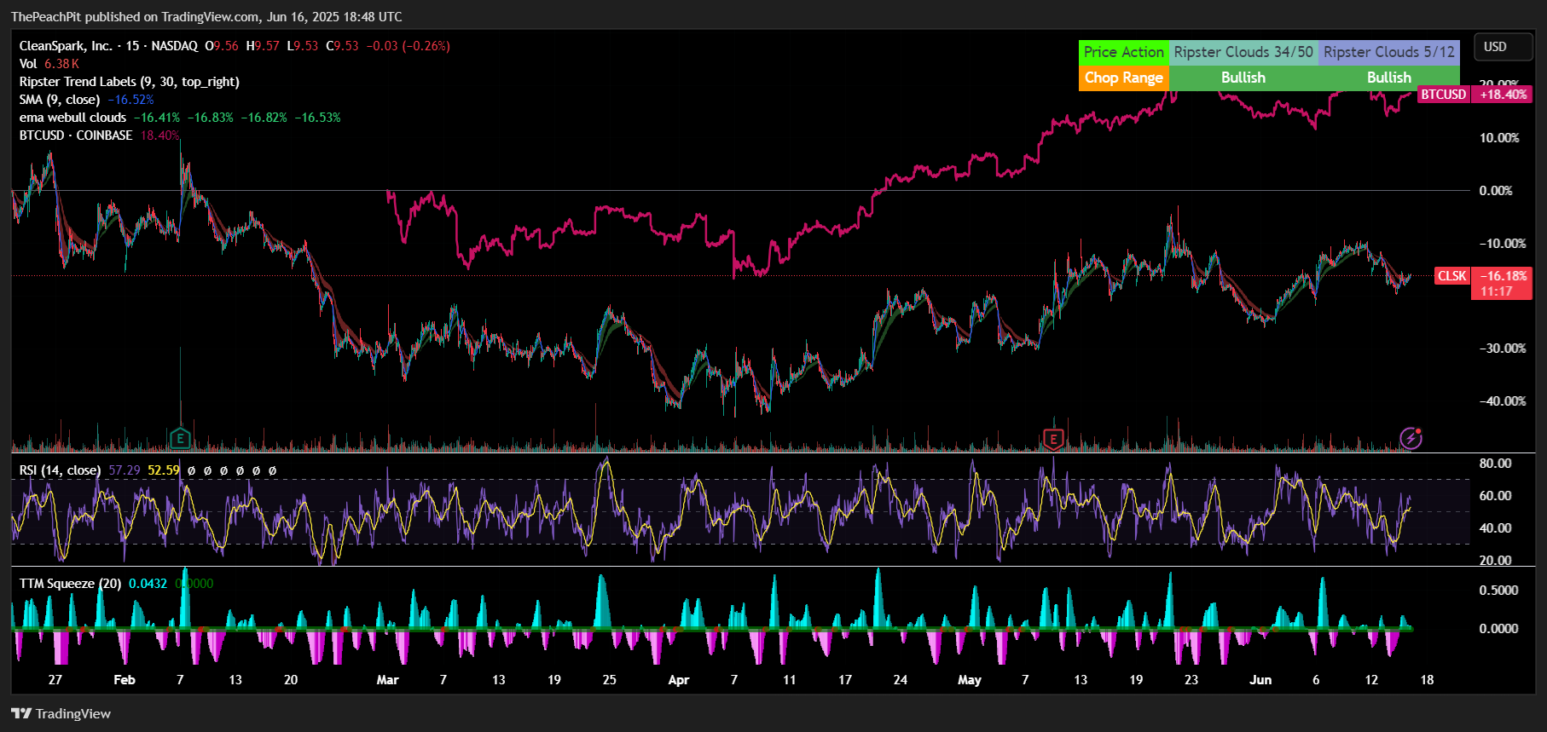Image resolution: width=1547 pixels, height=732 pixels.
Task: Click the purple lightning bolt event icon
Action: click(1411, 438)
